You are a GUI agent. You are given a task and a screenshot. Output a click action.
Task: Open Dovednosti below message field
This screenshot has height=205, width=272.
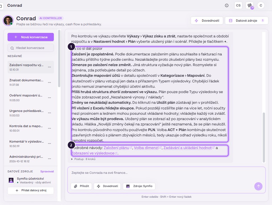point(107,186)
